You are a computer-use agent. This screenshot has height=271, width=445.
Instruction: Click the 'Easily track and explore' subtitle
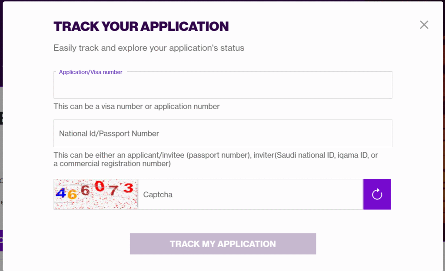click(x=149, y=48)
